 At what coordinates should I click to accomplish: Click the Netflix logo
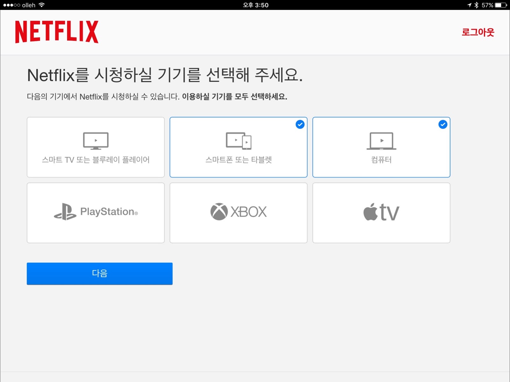point(57,32)
